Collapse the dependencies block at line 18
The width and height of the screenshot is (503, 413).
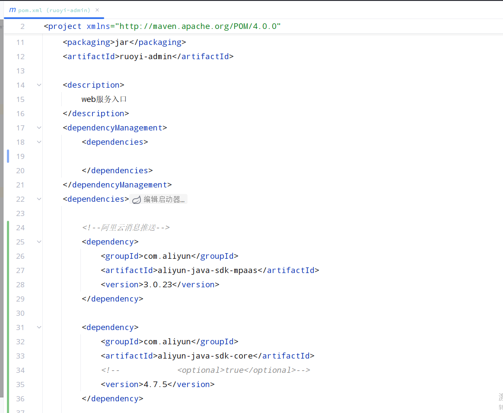pyautogui.click(x=39, y=142)
